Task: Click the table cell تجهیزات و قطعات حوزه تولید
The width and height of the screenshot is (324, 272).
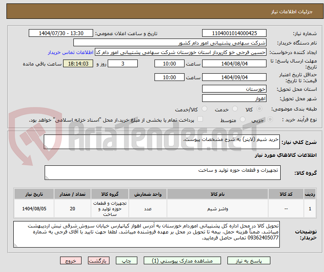Action: click(110, 209)
